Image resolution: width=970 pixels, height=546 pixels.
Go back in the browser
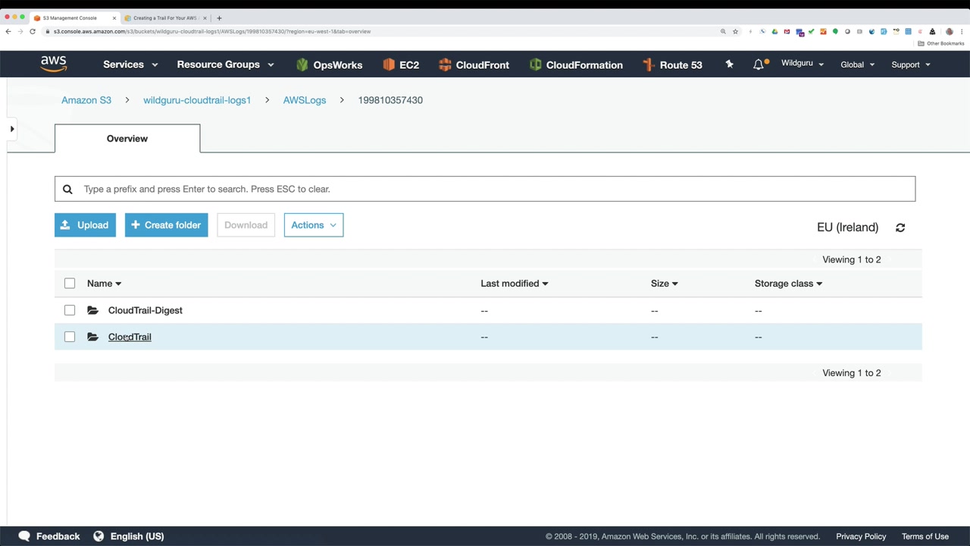(8, 31)
